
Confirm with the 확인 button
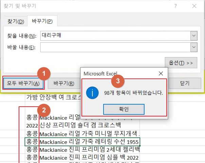coord(124,109)
